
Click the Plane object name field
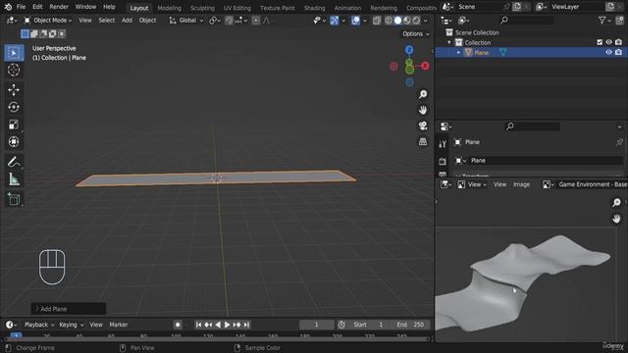546,161
